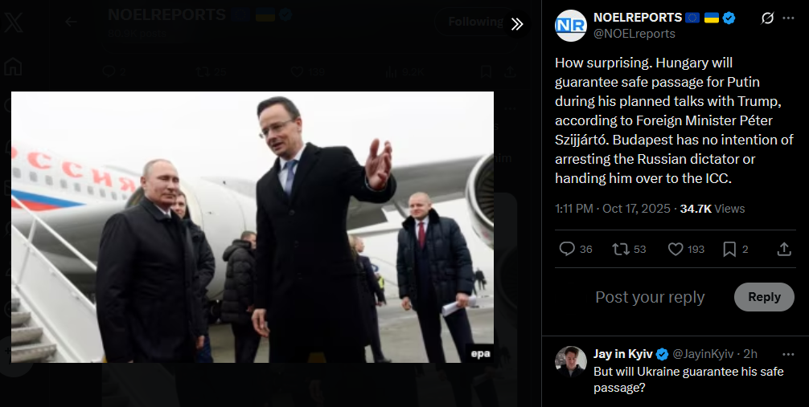The image size is (809, 407).
Task: Click the enlarged photo of men by airplane
Action: [253, 227]
